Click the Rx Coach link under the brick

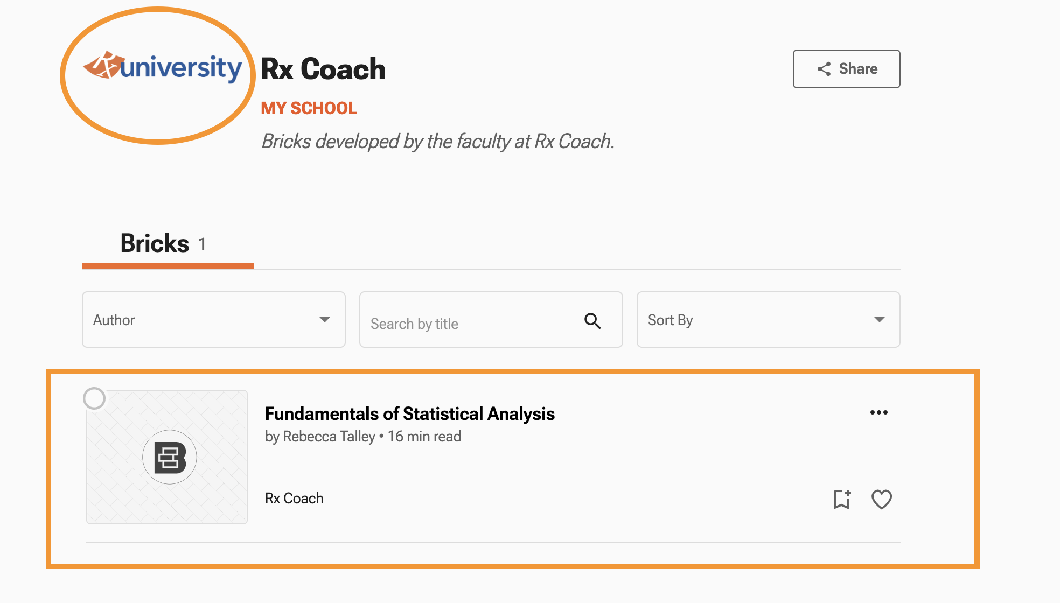294,499
